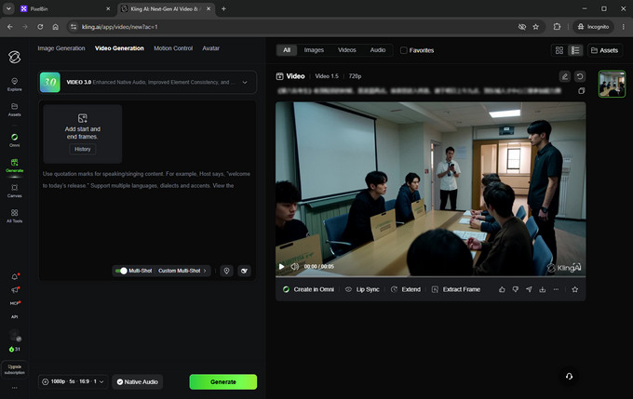This screenshot has height=399, width=633.
Task: Copy the blurred prompt text
Action: [x=581, y=91]
